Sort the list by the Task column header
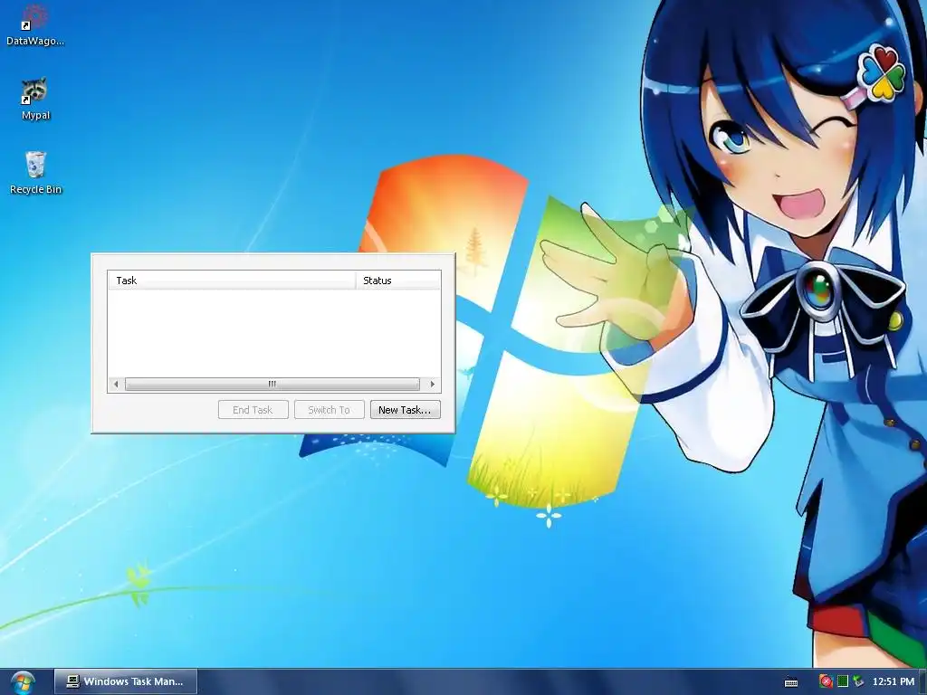 [232, 281]
